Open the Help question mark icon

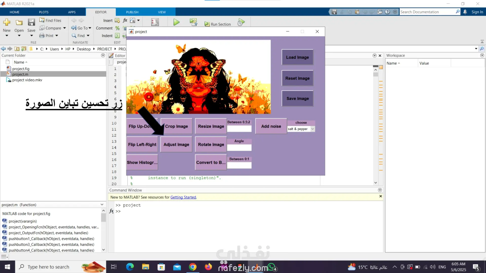point(387,12)
